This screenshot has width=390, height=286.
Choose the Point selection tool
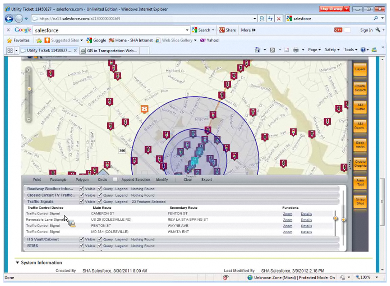tap(37, 180)
